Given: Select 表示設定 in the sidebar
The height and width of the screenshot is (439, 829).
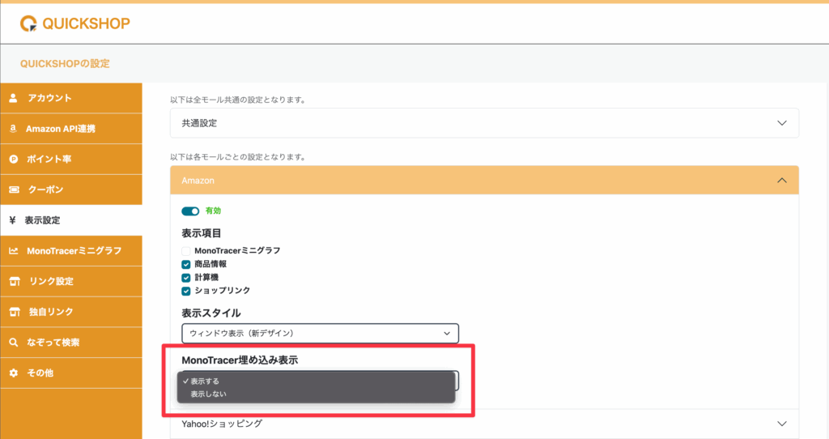Looking at the screenshot, I should [x=71, y=220].
